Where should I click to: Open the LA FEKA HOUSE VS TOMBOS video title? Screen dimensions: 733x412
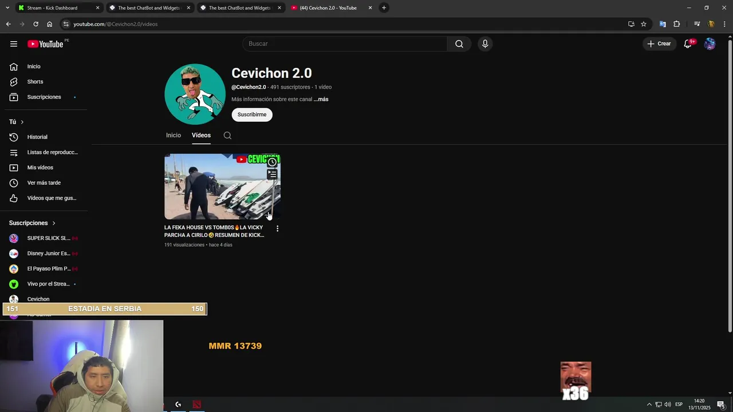[214, 231]
